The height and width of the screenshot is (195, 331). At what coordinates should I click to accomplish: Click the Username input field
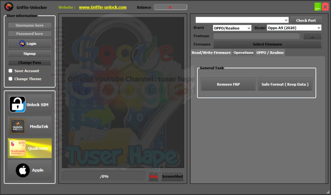[x=30, y=25]
